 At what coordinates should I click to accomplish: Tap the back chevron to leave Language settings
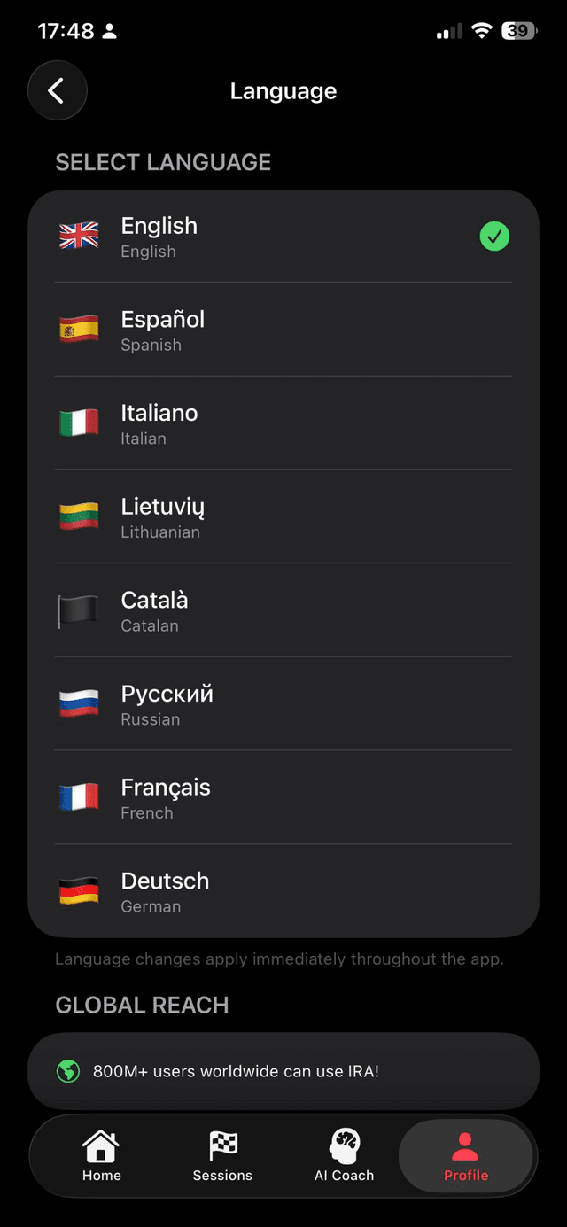click(57, 90)
